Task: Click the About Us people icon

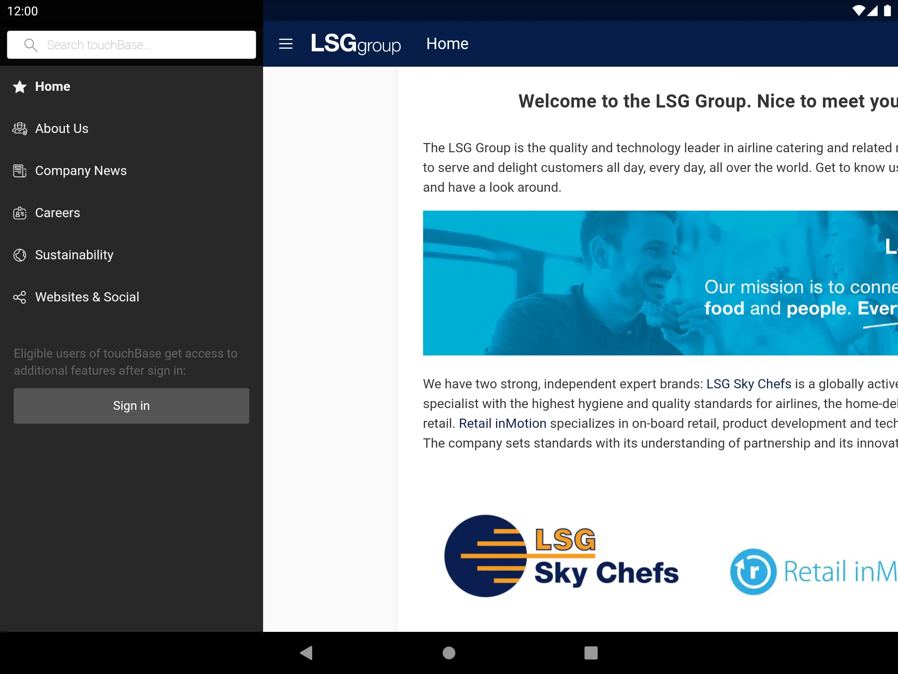Action: coord(20,128)
